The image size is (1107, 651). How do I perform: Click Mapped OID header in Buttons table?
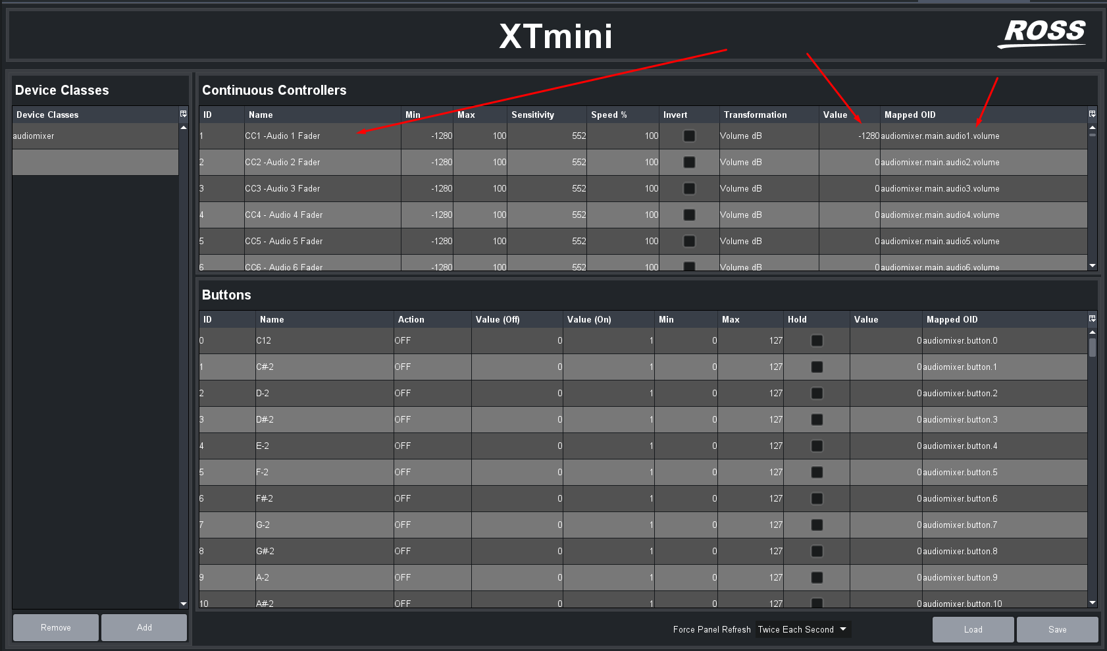pyautogui.click(x=1005, y=319)
